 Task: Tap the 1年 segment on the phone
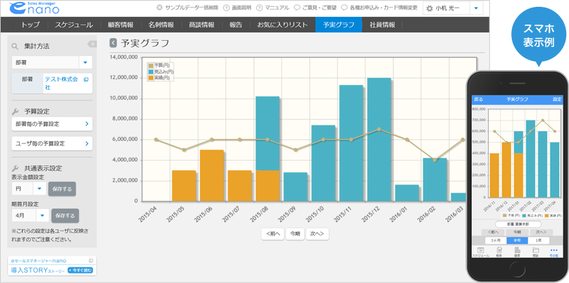tap(538, 241)
